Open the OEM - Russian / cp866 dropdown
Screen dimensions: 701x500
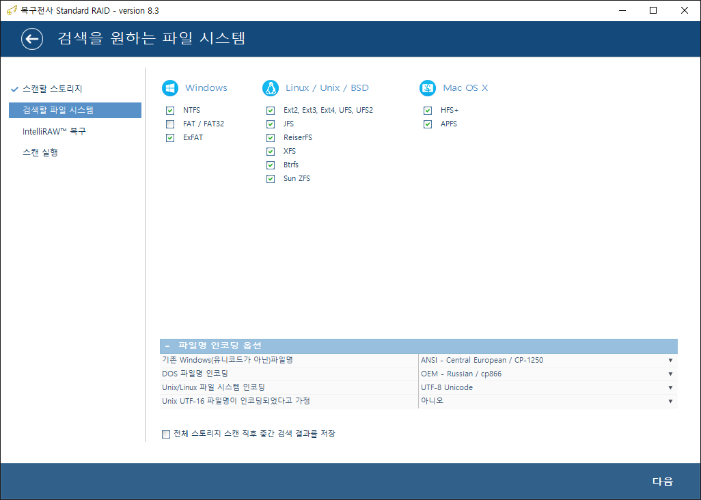tap(548, 374)
